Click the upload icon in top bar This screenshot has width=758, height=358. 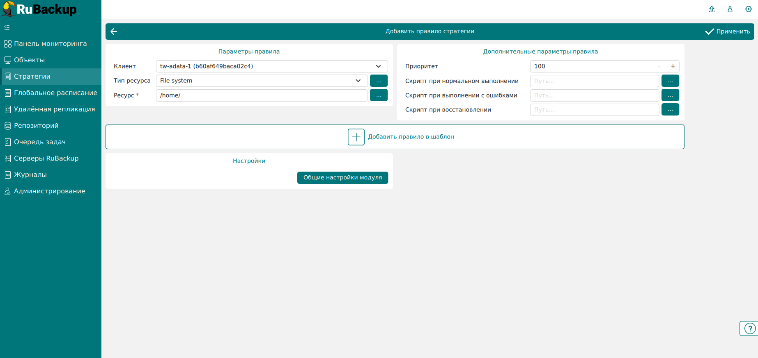pyautogui.click(x=712, y=9)
